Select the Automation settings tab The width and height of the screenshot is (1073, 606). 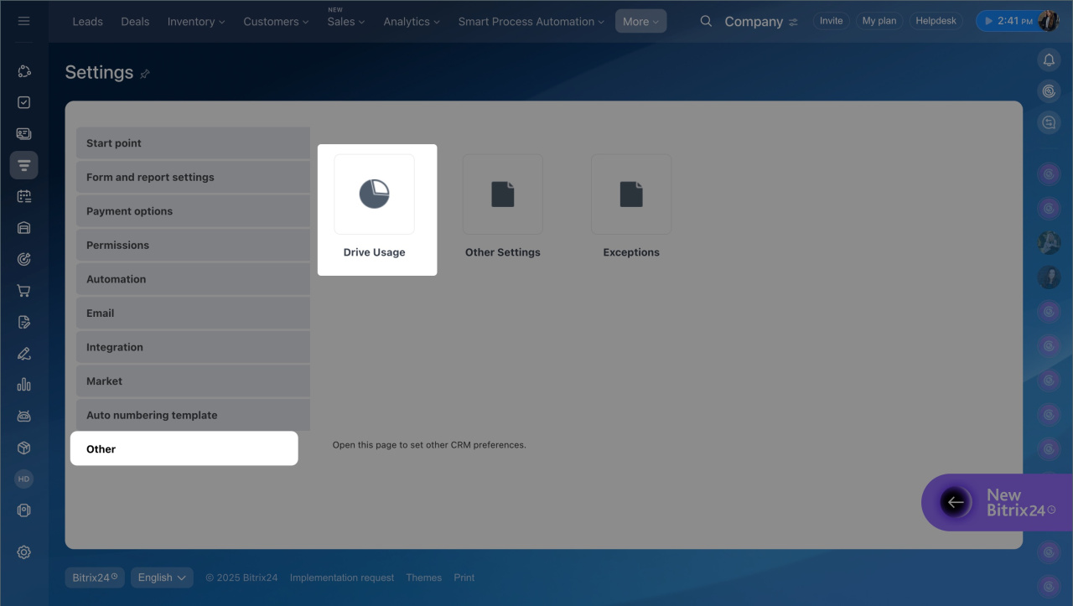193,279
